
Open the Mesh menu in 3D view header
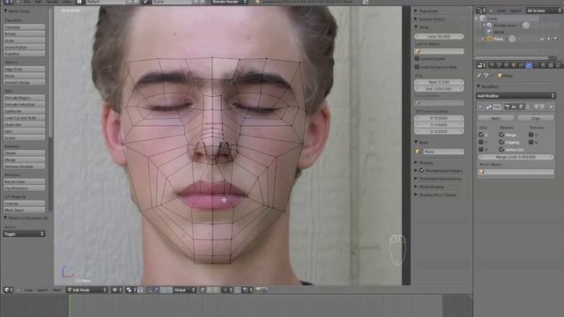[56, 290]
